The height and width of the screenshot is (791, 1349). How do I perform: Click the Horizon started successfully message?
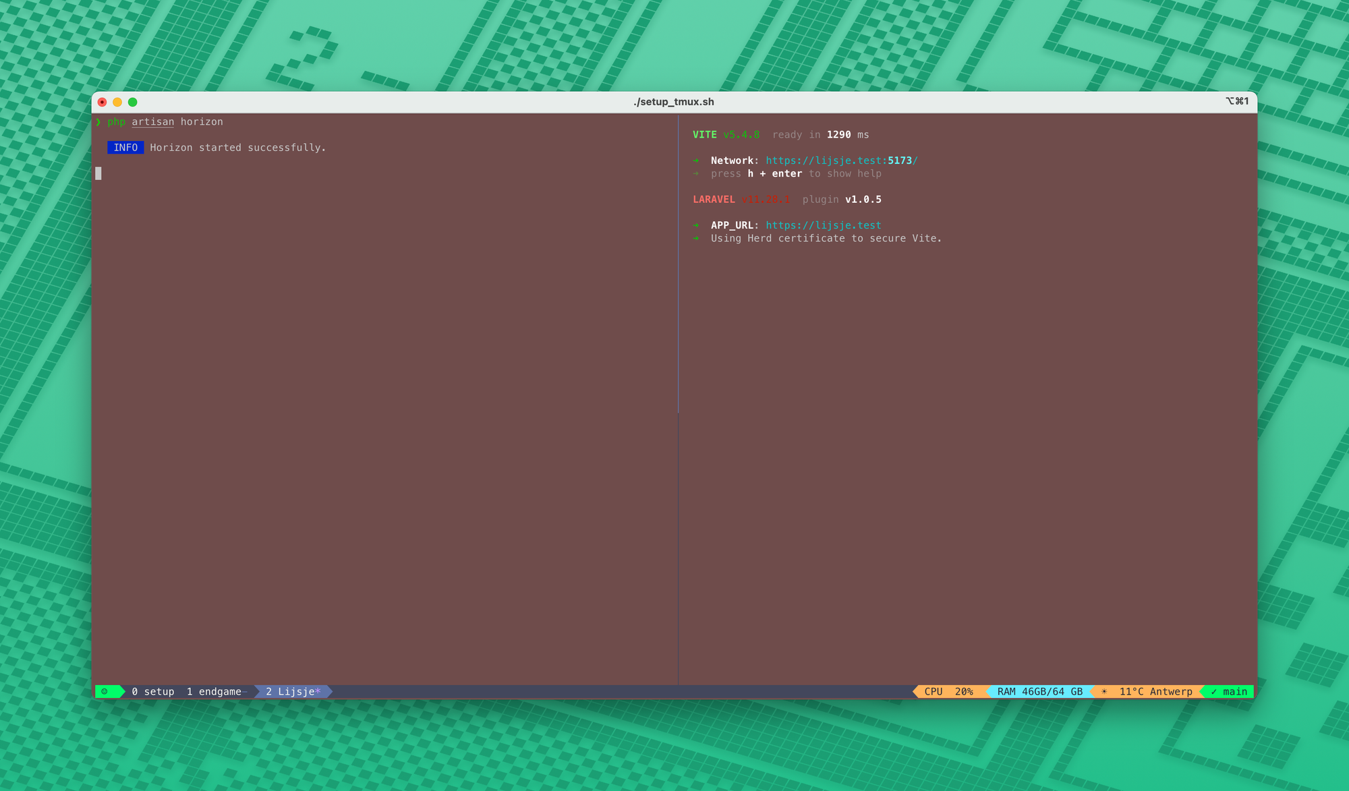coord(237,147)
